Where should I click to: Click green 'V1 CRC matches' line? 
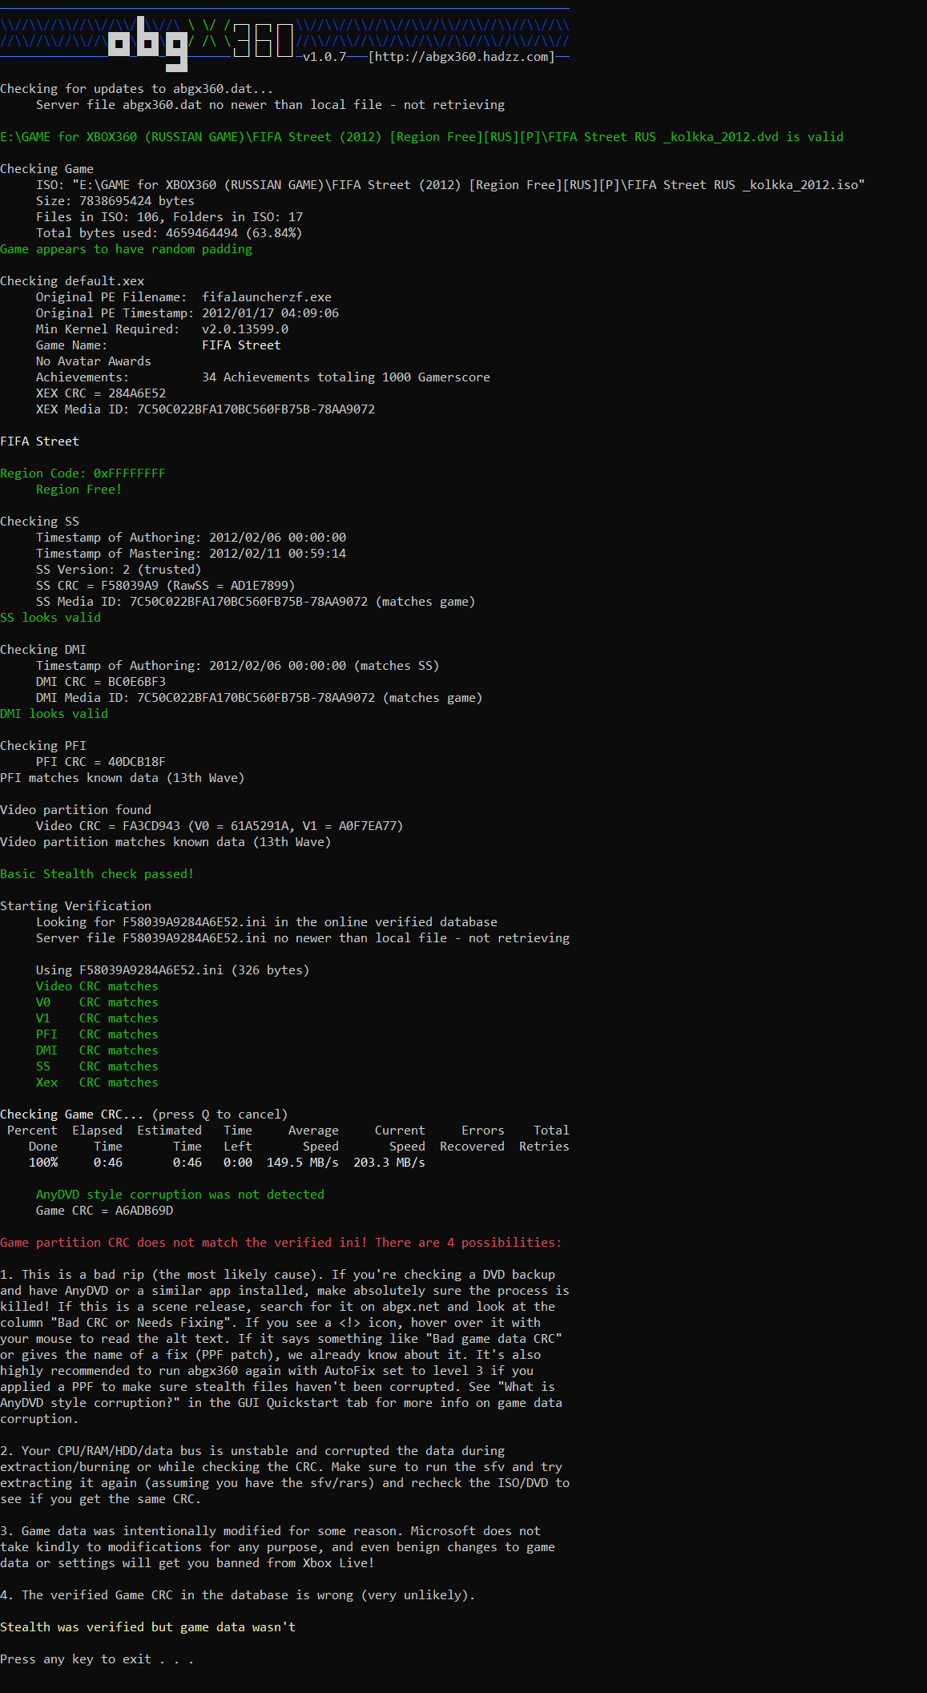[97, 1018]
